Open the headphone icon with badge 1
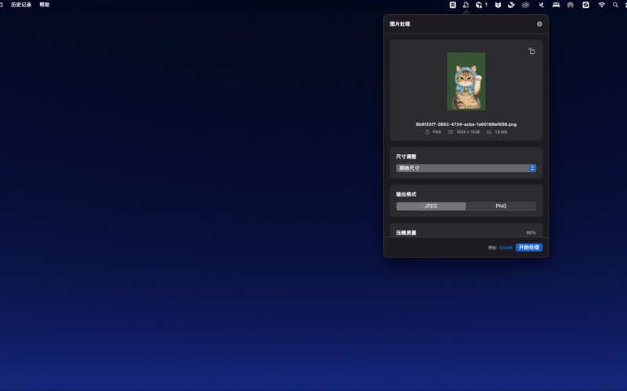The width and height of the screenshot is (627, 391). coord(481,5)
